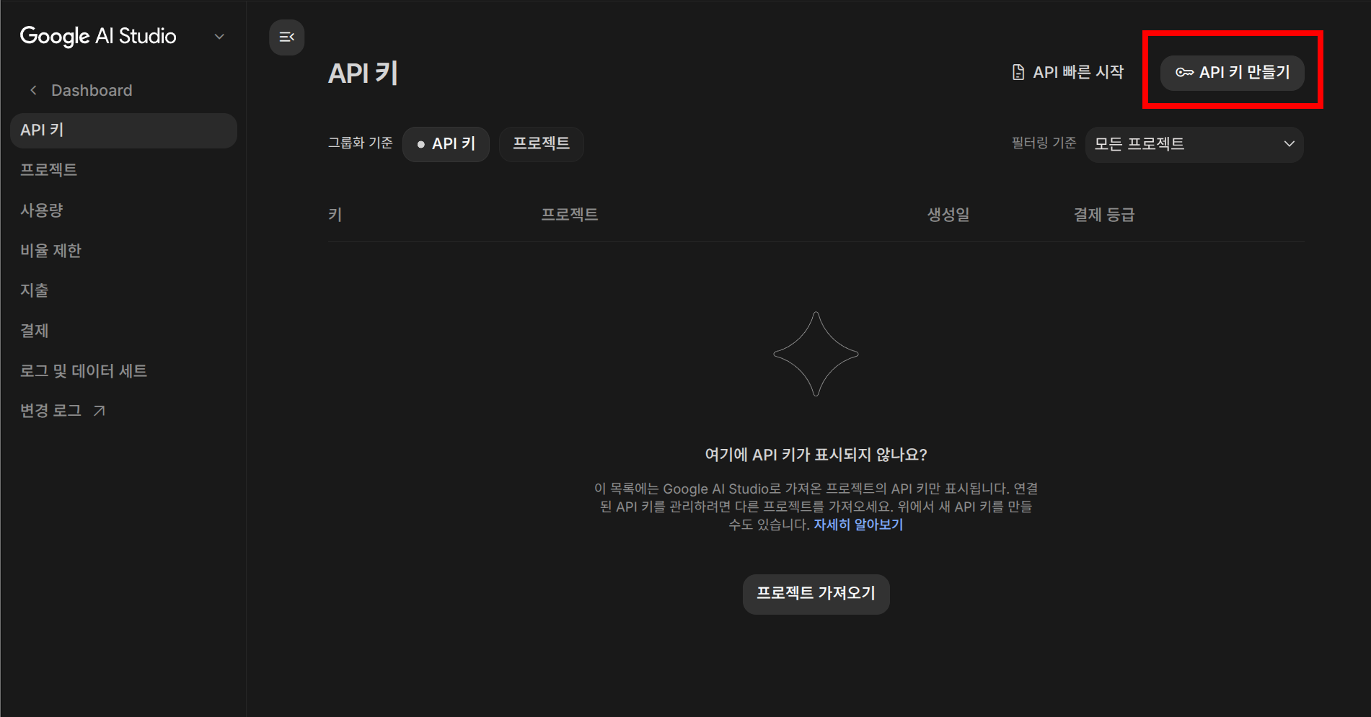Viewport: 1371px width, 717px height.
Task: Expand the Google AI Studio chevron menu
Action: pos(219,37)
